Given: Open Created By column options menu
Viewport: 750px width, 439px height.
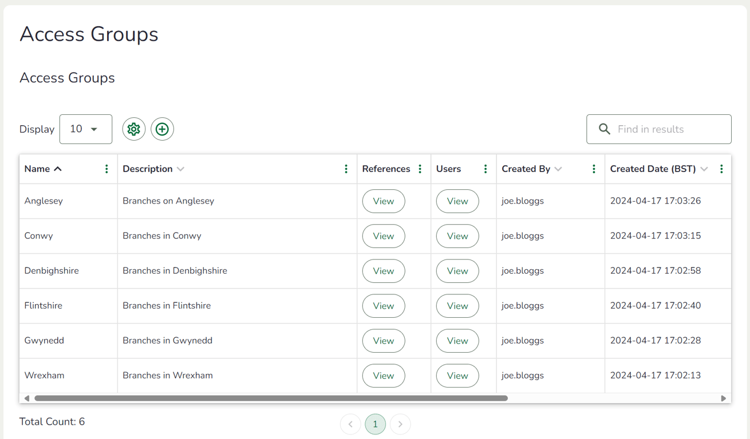Looking at the screenshot, I should click(x=594, y=169).
